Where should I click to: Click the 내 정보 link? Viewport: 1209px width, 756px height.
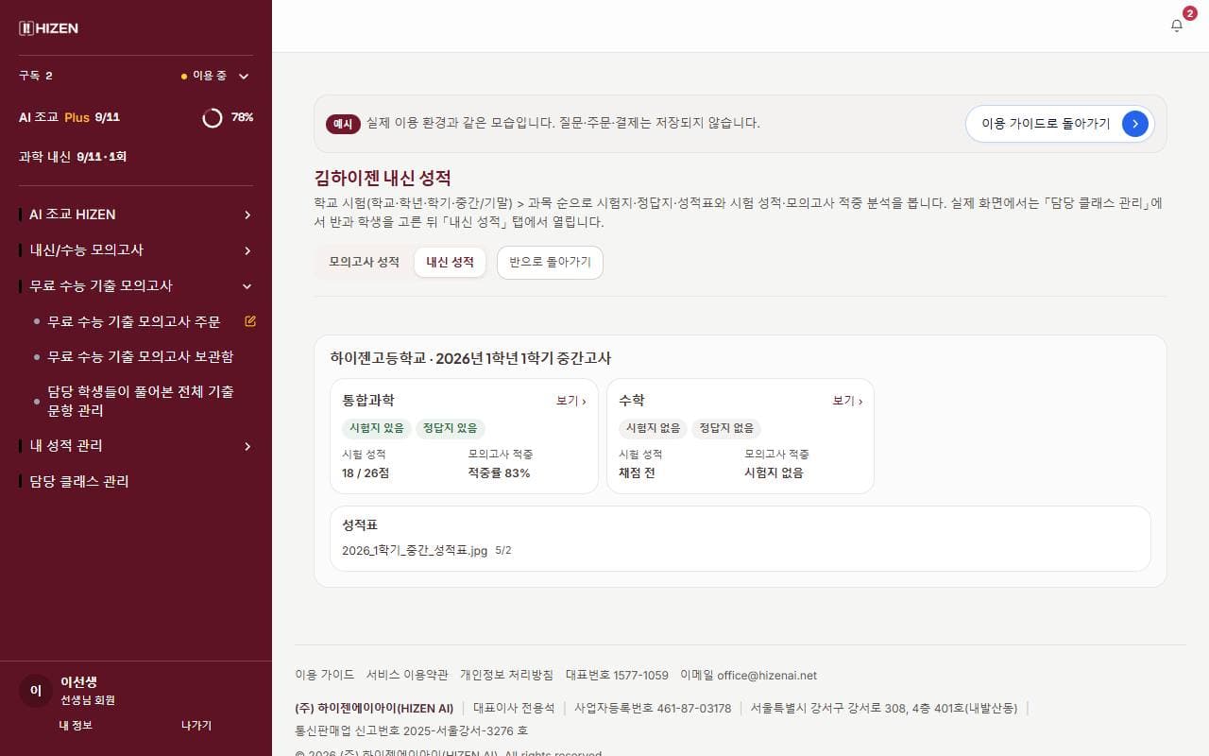(76, 725)
